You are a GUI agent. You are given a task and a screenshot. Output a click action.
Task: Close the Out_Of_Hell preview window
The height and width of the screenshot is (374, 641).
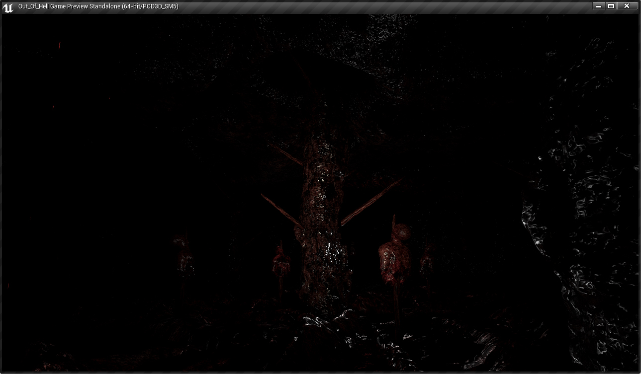627,6
